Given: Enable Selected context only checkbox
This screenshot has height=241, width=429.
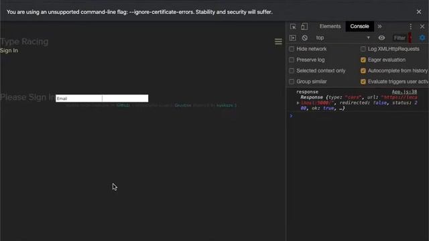Looking at the screenshot, I should pos(292,71).
